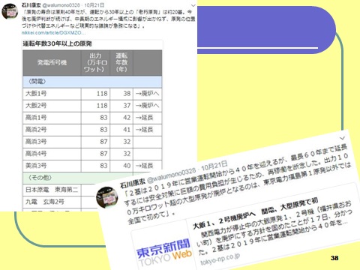
Task: Click the slide number 38
Action: 334,258
